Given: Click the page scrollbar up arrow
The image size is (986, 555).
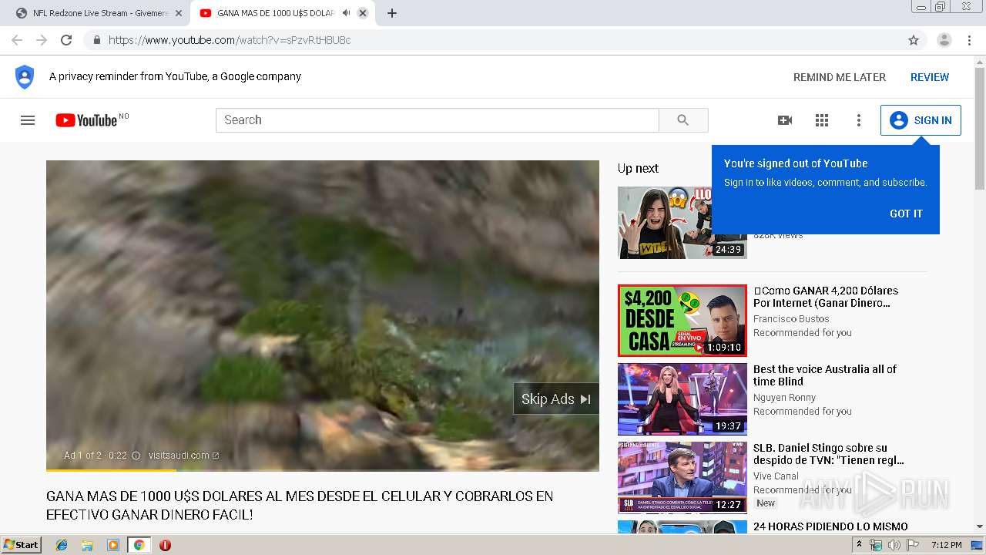Looking at the screenshot, I should (980, 61).
